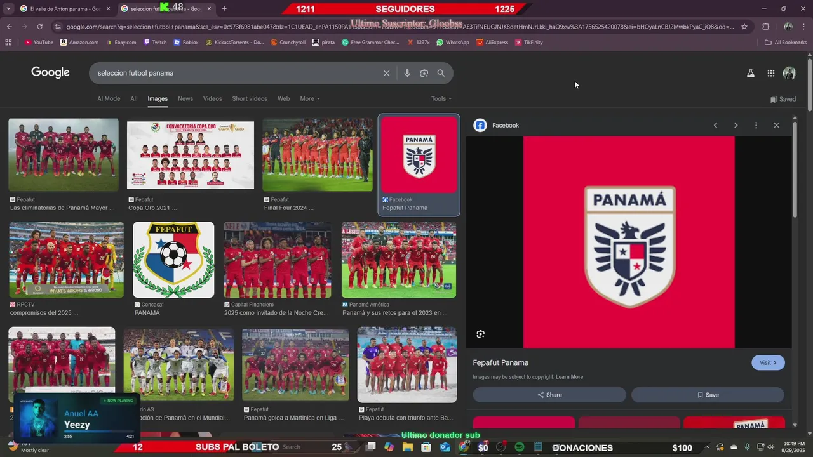Click the magnifier search submit icon

441,73
